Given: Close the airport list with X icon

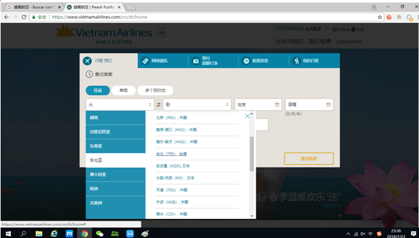Looking at the screenshot, I should tap(247, 116).
